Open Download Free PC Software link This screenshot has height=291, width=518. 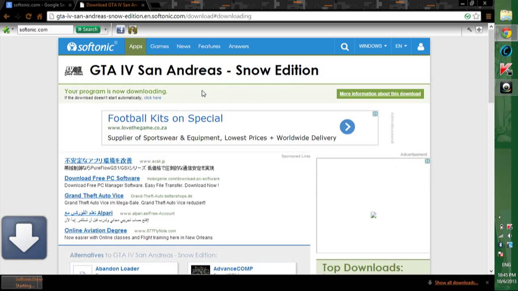coord(102,178)
